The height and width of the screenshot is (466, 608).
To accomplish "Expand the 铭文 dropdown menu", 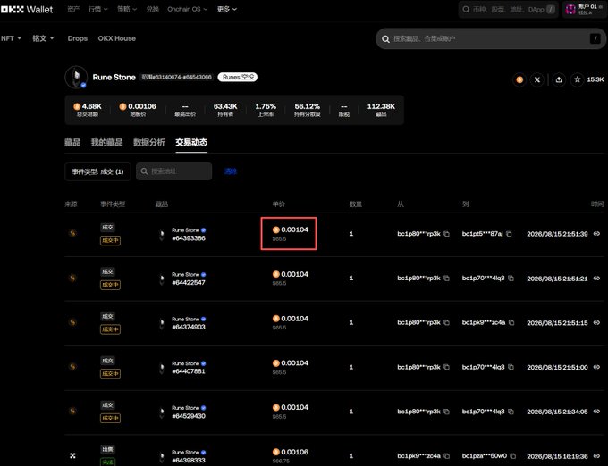I will pos(43,38).
